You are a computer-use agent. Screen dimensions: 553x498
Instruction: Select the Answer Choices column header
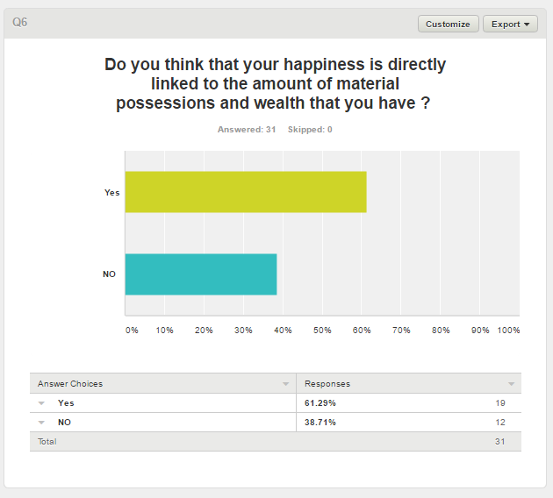[x=70, y=384]
